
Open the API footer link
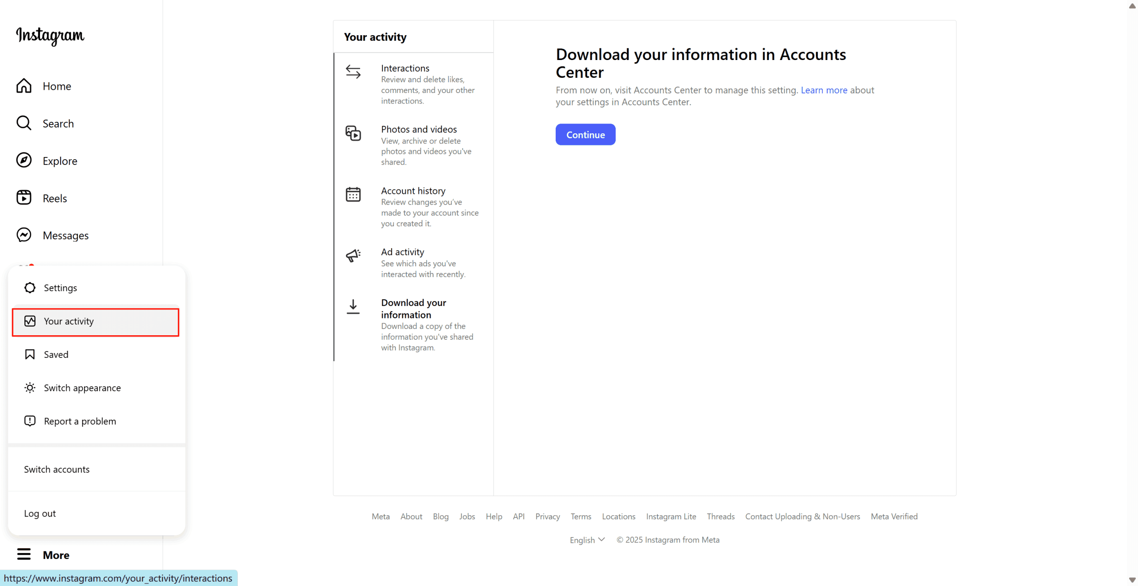click(x=519, y=516)
